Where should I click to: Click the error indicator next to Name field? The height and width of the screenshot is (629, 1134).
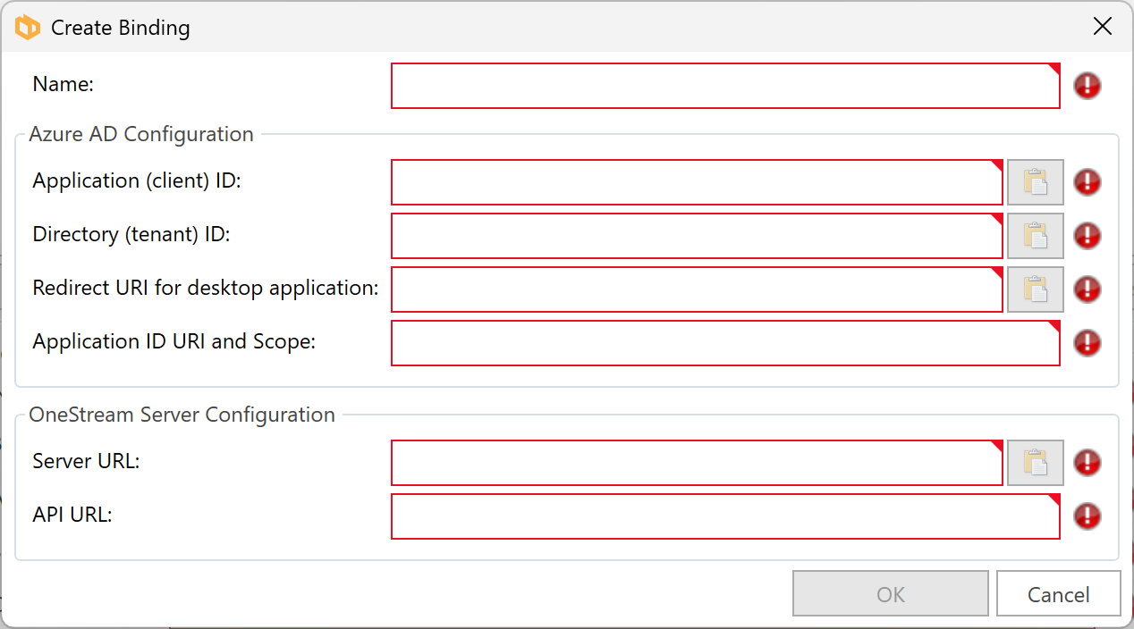click(1087, 86)
